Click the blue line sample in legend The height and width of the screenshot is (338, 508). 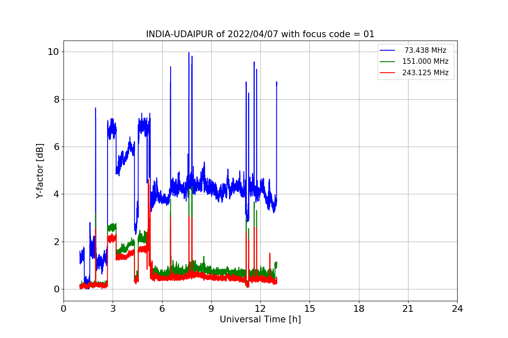[x=388, y=50]
